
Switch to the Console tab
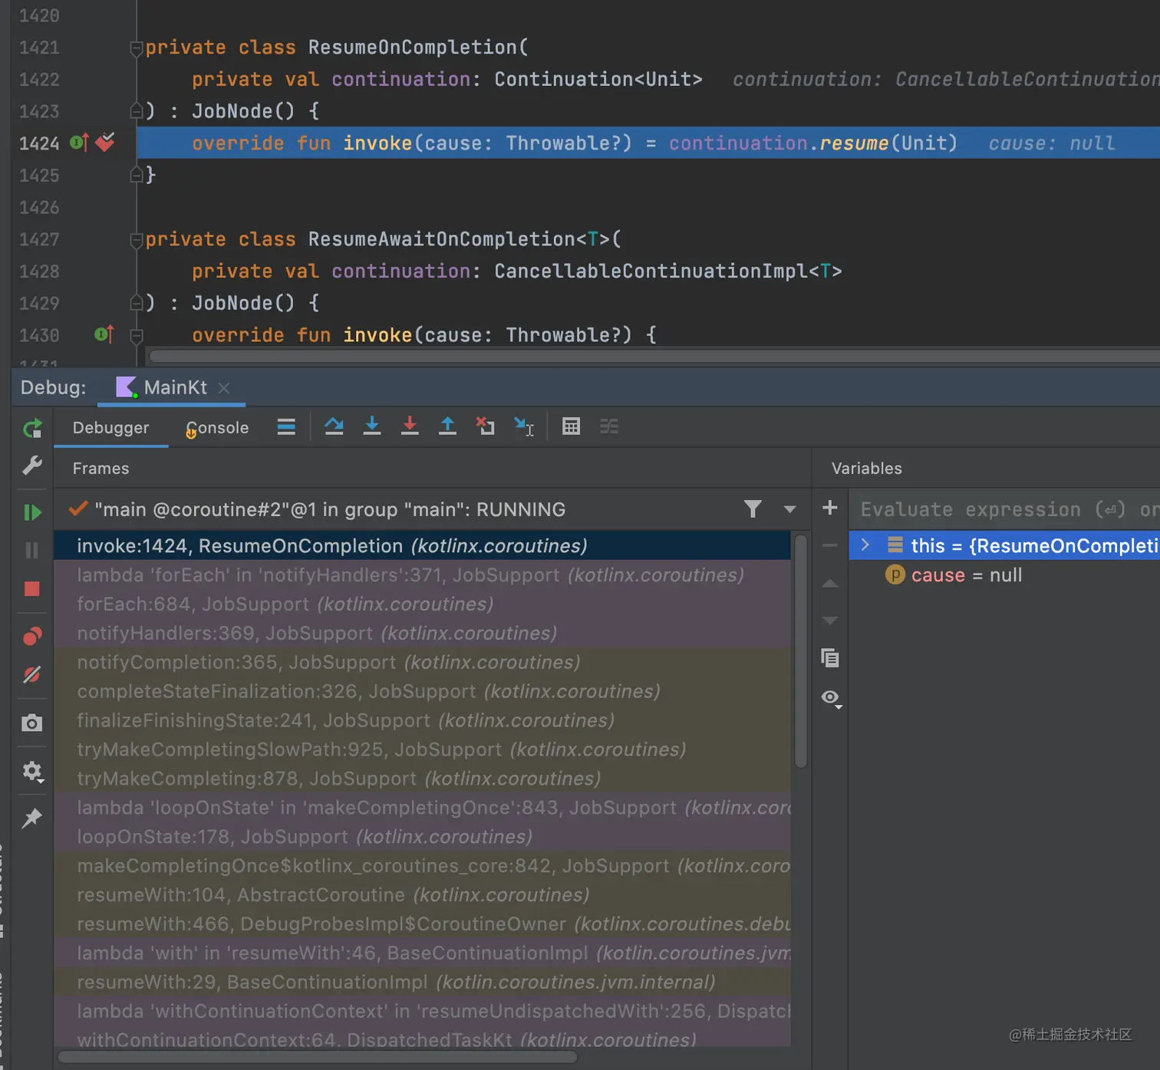click(217, 428)
